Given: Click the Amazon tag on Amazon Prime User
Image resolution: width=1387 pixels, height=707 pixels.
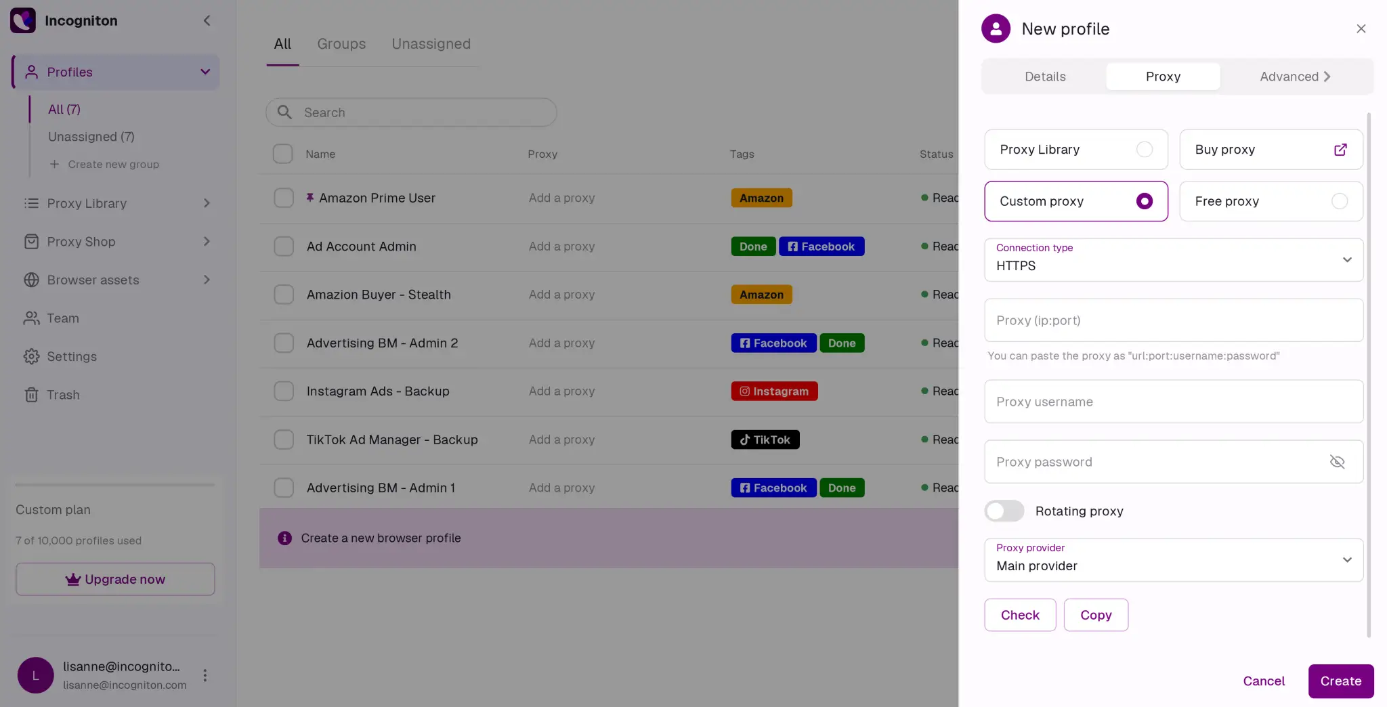Looking at the screenshot, I should (x=761, y=198).
